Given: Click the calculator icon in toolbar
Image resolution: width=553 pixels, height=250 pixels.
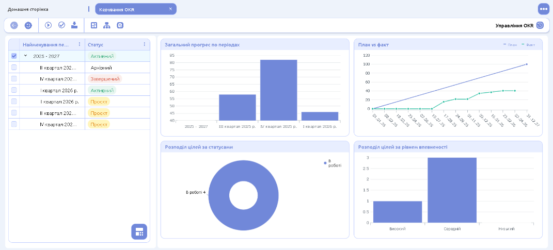Looking at the screenshot, I should (120, 25).
